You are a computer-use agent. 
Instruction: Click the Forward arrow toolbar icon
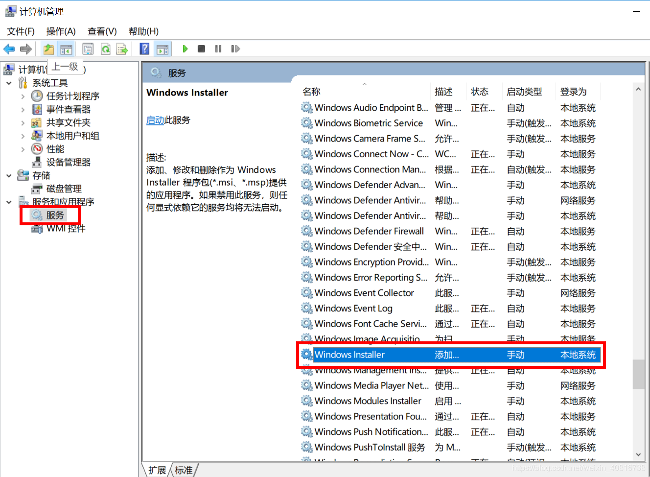(26, 49)
